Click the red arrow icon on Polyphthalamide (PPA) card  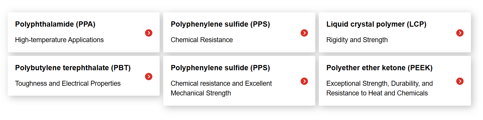149,33
